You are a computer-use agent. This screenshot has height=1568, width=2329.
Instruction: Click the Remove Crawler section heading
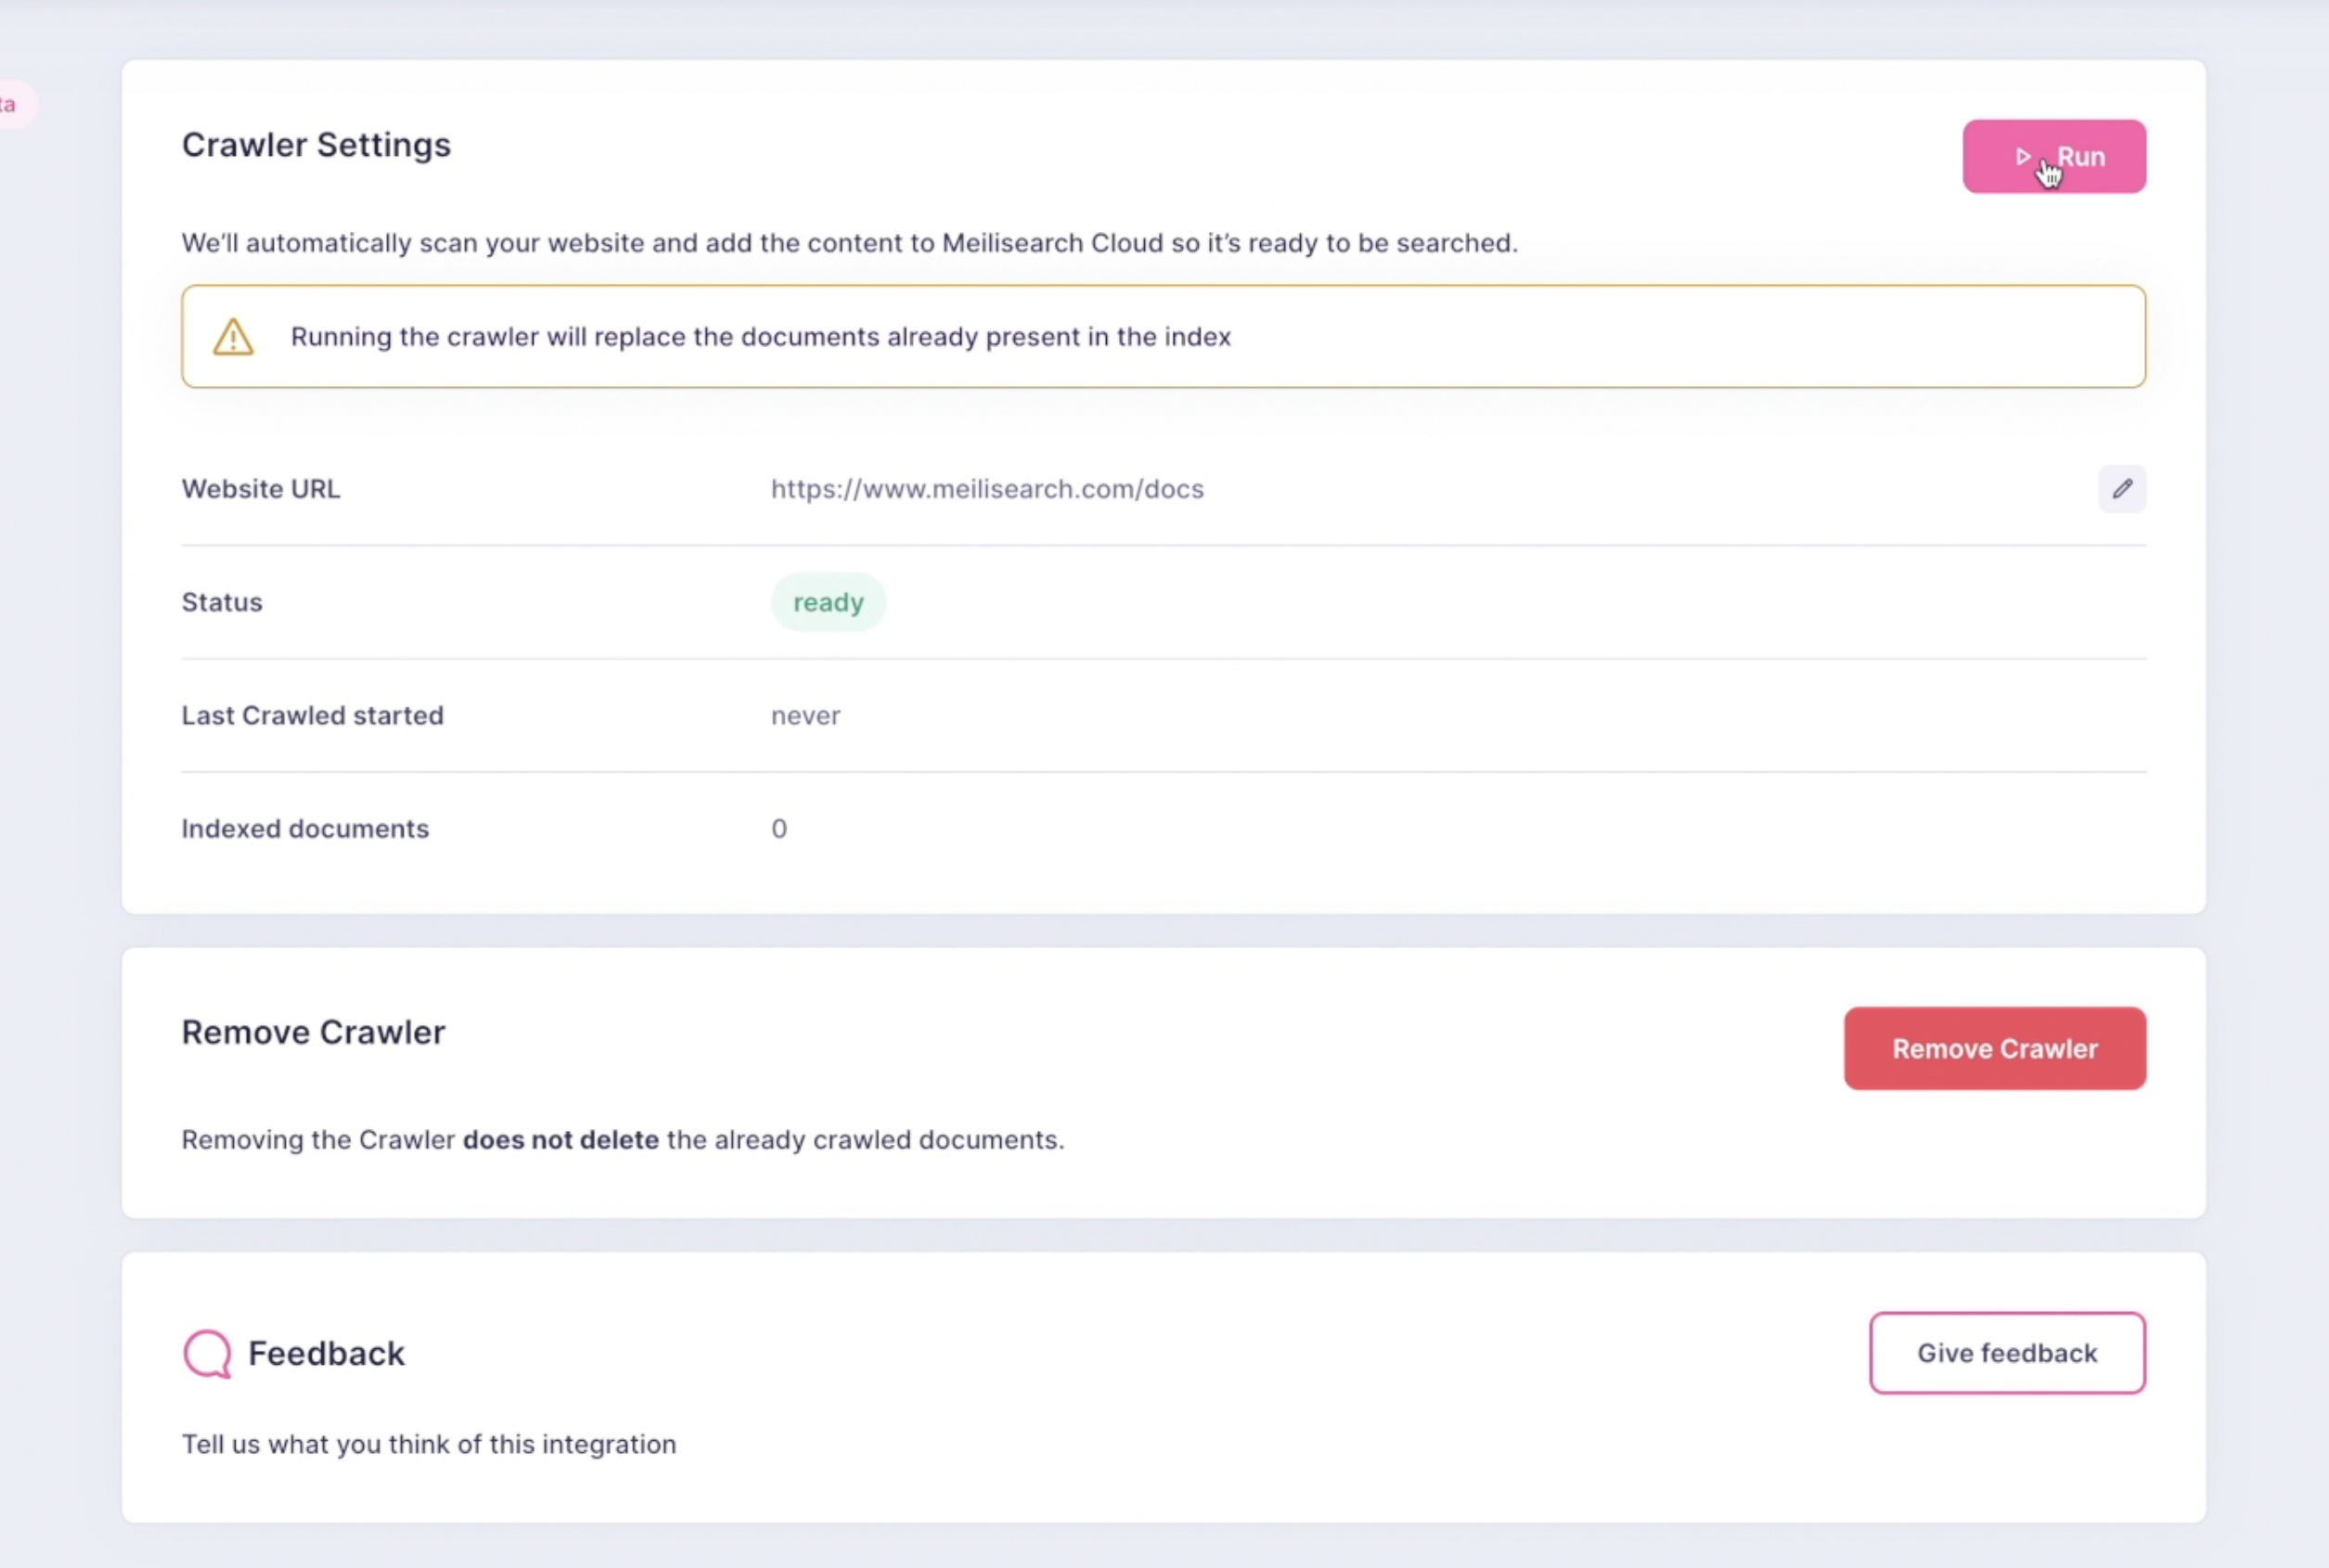[x=313, y=1032]
